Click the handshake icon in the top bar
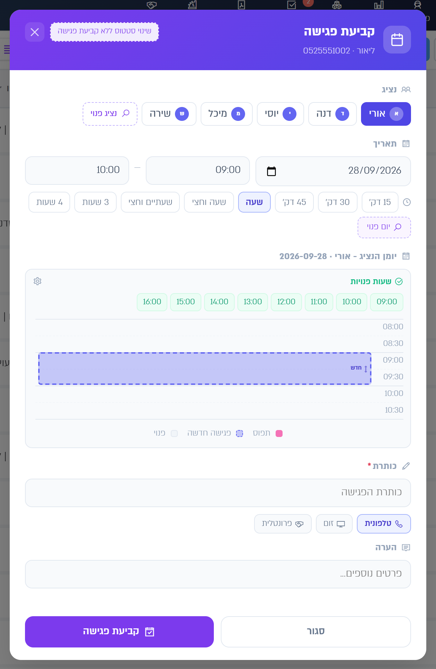This screenshot has height=669, width=436. point(152,5)
